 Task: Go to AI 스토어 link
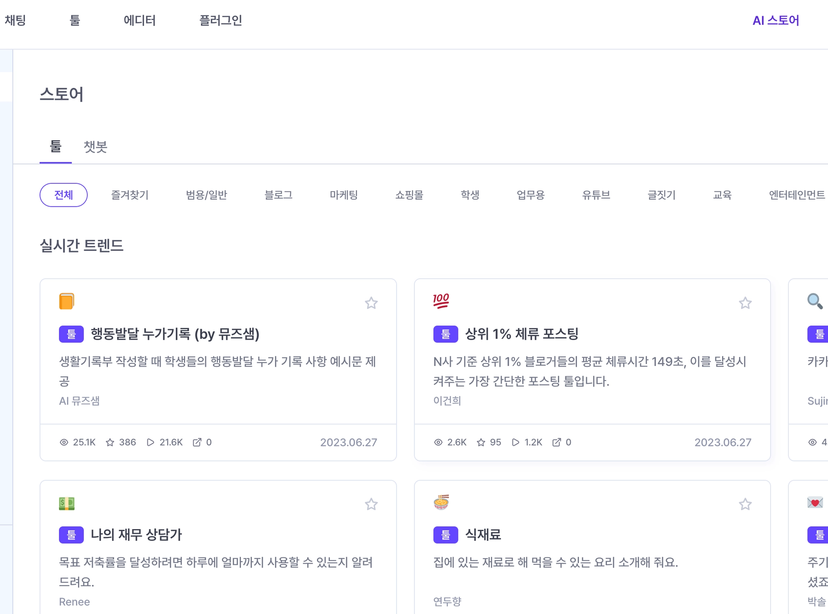coord(775,21)
